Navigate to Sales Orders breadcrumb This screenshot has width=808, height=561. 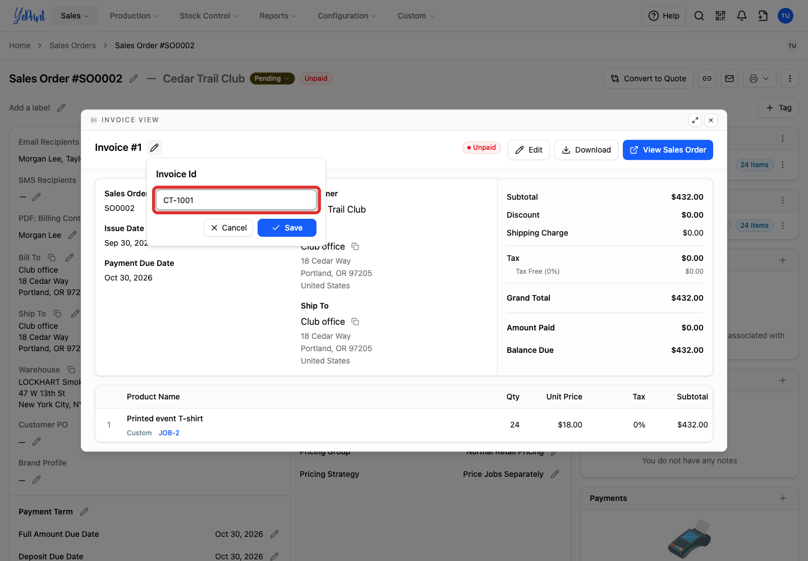[72, 45]
